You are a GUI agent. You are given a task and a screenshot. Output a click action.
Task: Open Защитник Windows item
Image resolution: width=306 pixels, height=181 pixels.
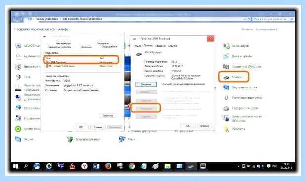tap(242, 67)
